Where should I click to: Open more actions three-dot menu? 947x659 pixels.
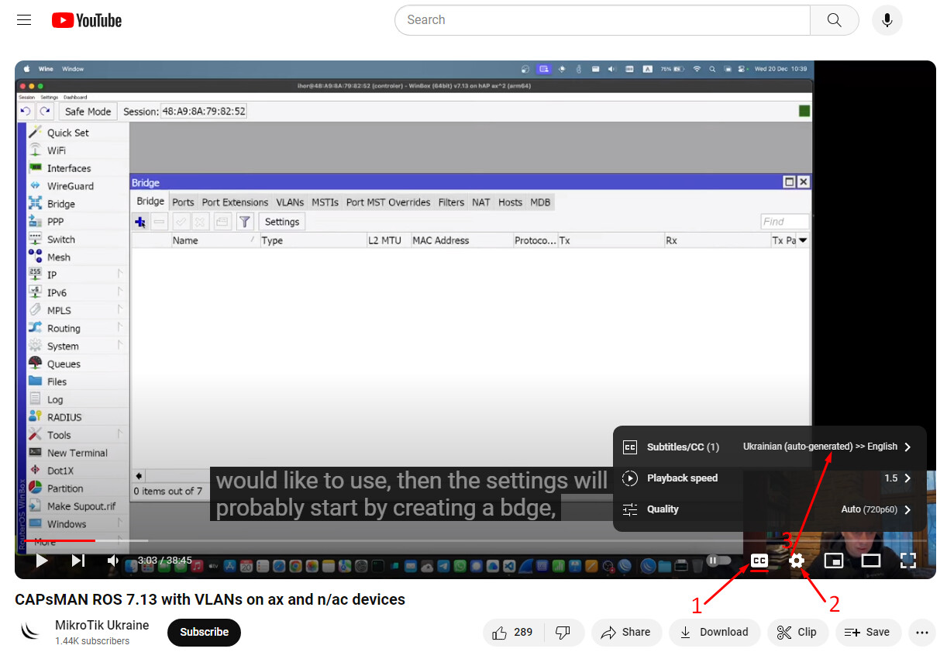click(x=921, y=632)
